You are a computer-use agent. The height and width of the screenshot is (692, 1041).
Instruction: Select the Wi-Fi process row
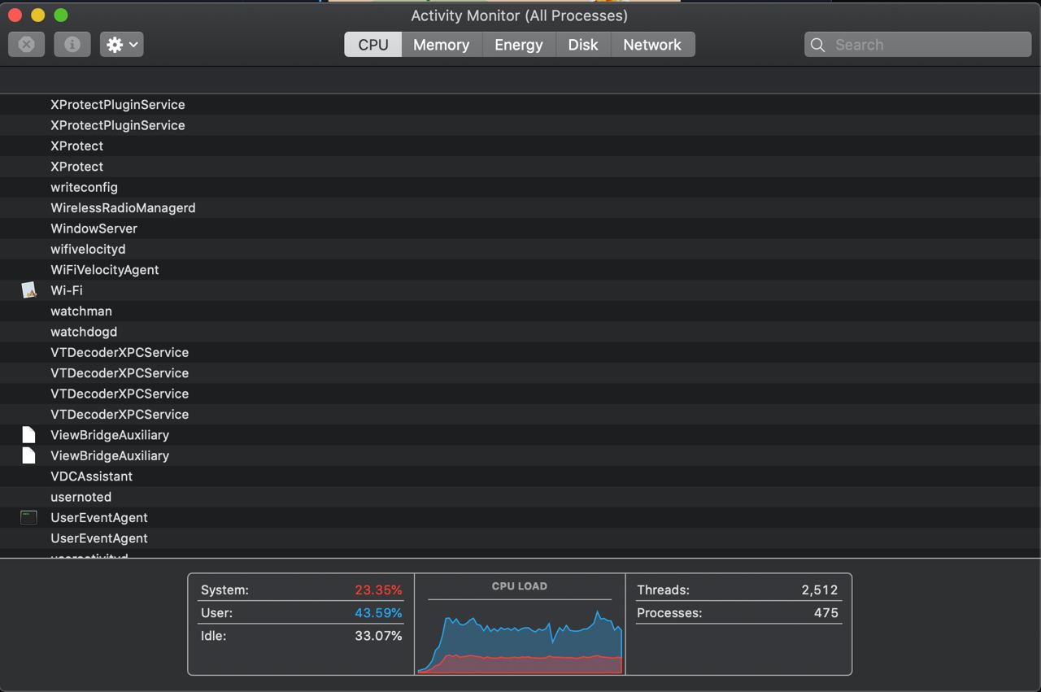tap(520, 290)
